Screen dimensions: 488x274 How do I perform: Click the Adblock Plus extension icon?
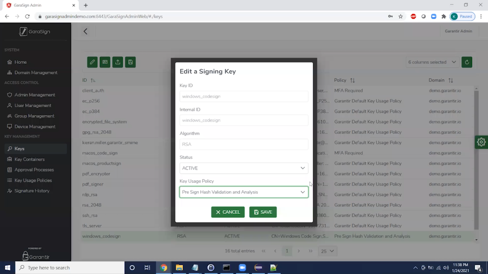pyautogui.click(x=413, y=16)
